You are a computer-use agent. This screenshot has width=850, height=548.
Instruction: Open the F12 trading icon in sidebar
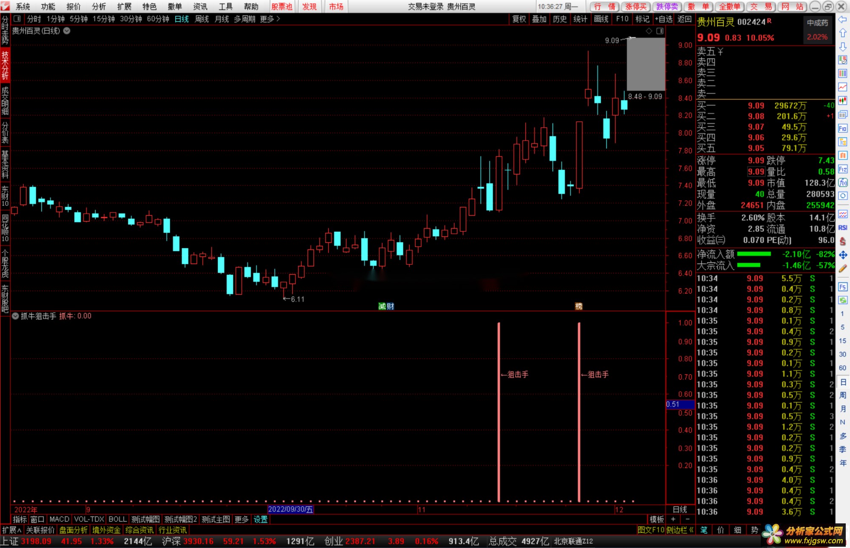coord(842,169)
